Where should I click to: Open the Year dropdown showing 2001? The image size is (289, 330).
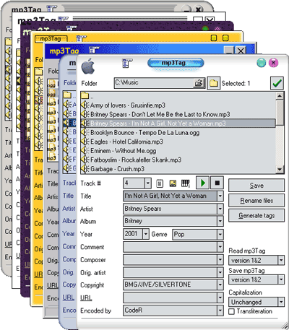[146, 234]
